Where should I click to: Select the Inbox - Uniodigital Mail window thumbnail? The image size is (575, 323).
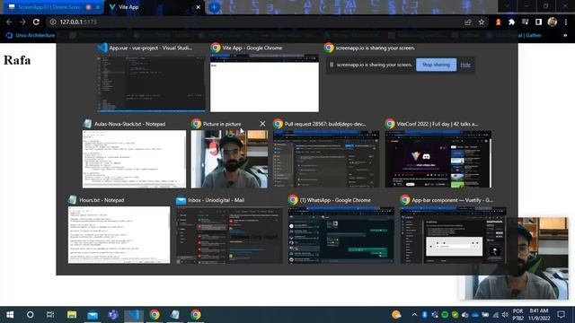tap(229, 235)
